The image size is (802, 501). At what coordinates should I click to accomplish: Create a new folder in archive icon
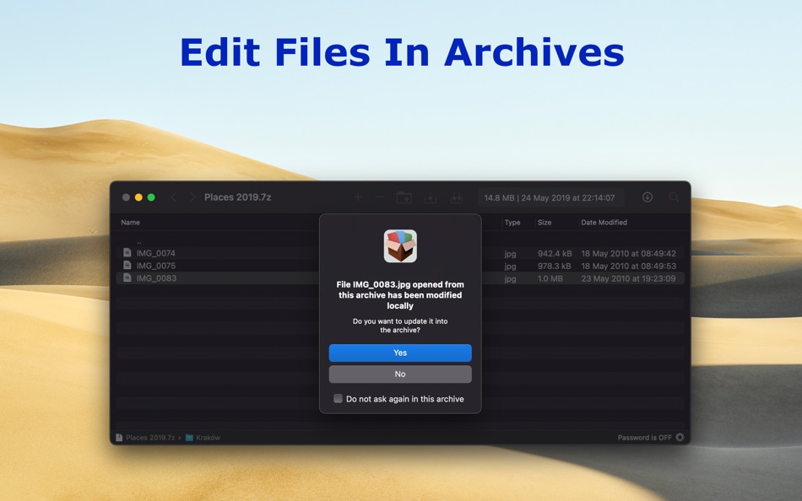pyautogui.click(x=404, y=197)
